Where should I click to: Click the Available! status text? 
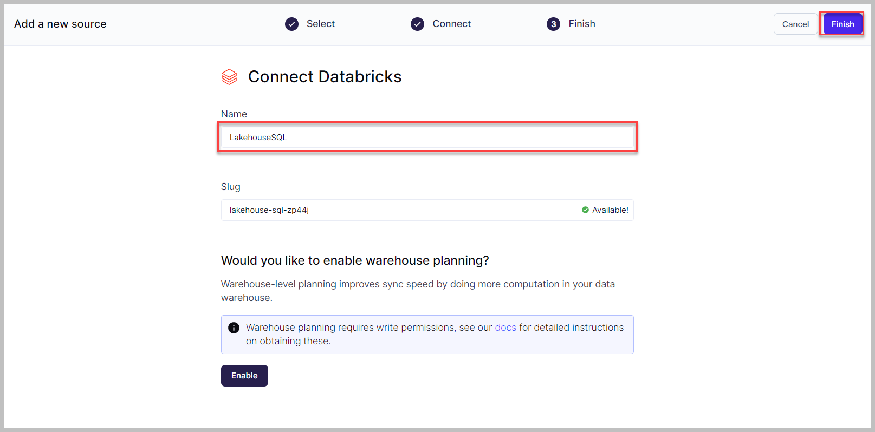(610, 210)
